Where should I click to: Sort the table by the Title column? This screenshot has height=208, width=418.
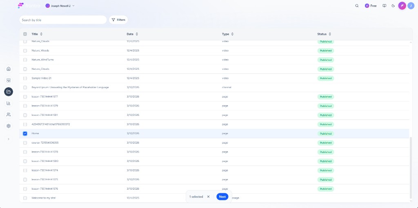(37, 34)
